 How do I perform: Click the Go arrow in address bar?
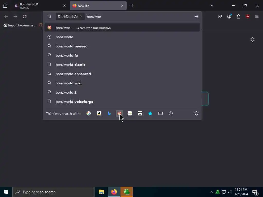click(x=196, y=17)
